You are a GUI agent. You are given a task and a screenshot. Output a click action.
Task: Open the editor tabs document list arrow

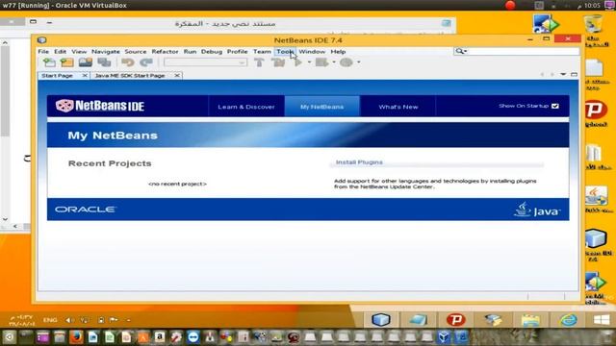click(x=563, y=75)
